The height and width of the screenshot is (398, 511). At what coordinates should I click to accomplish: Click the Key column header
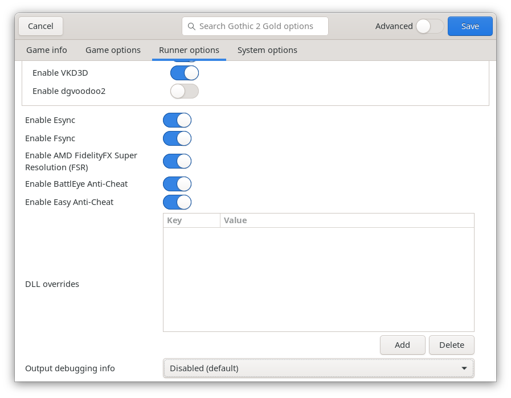(191, 220)
